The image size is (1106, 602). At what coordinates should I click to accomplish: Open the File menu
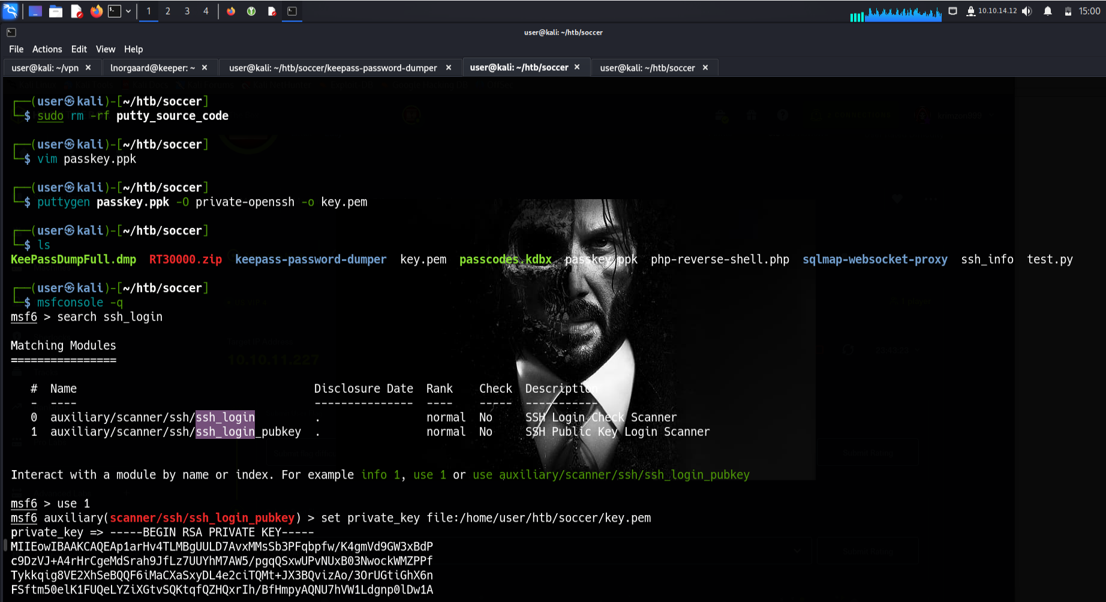click(x=16, y=49)
